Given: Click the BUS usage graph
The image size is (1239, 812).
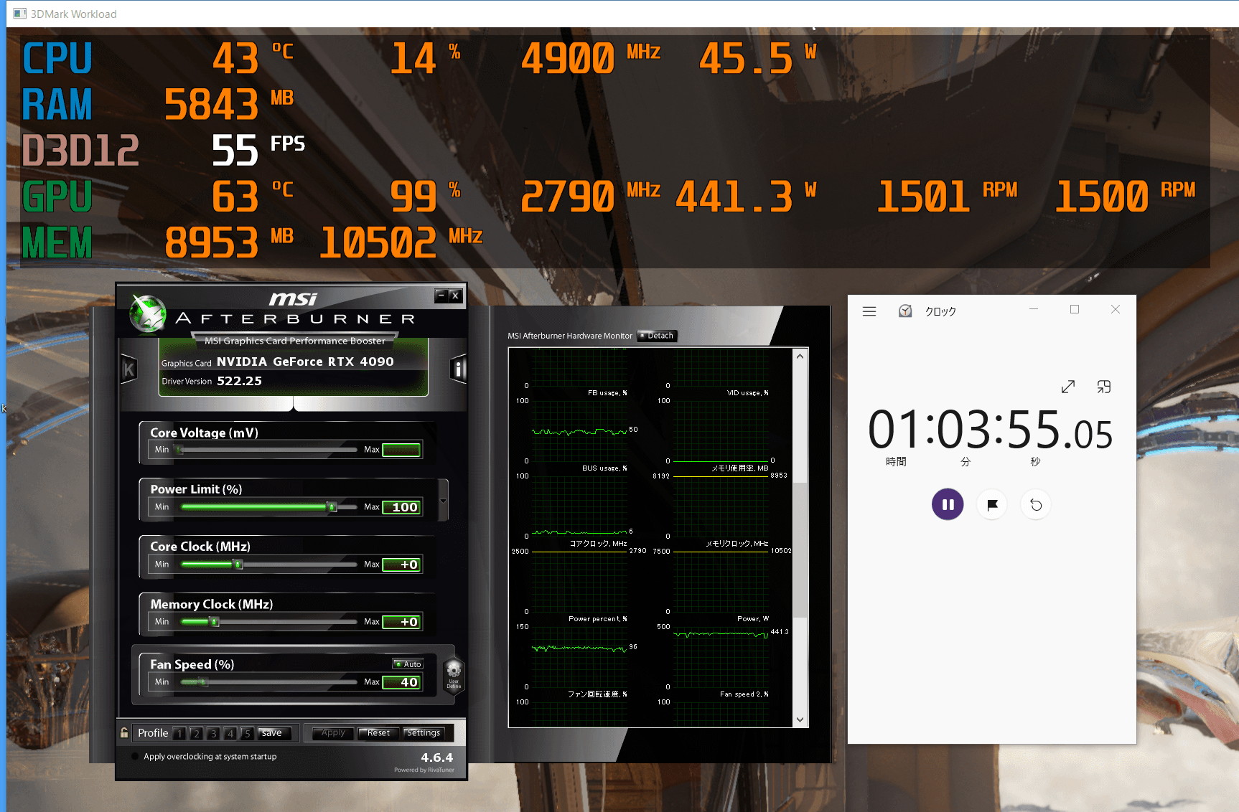Looking at the screenshot, I should [579, 506].
